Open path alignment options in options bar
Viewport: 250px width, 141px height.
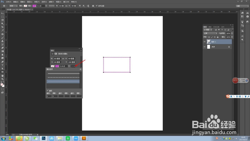pyautogui.click(x=84, y=6)
